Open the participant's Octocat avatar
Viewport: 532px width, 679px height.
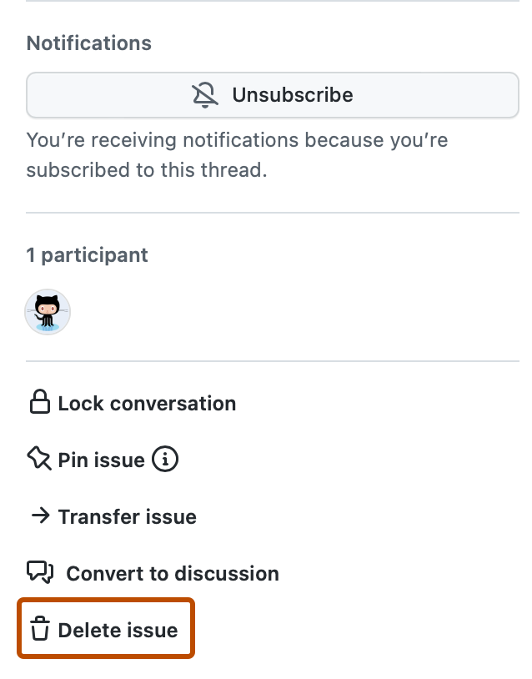(x=48, y=311)
